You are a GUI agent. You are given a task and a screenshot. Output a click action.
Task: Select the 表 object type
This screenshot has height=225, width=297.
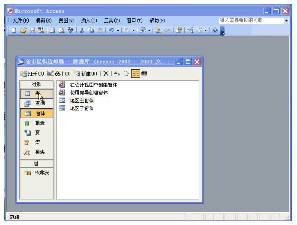coord(37,94)
